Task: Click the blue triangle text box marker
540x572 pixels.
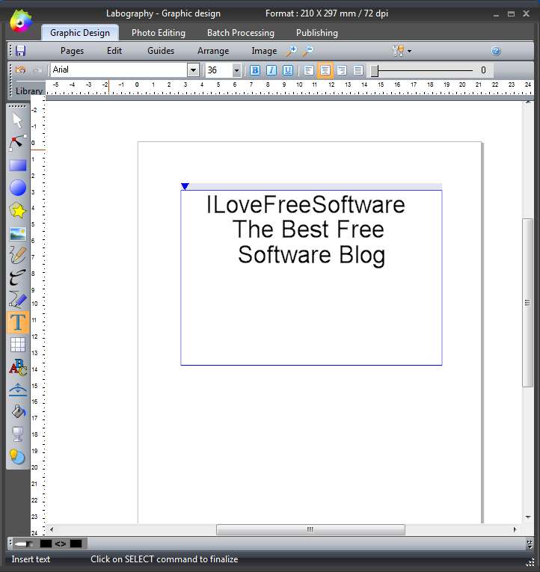Action: (185, 186)
